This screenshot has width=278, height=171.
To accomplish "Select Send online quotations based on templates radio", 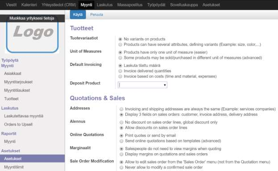I will point(121,141).
